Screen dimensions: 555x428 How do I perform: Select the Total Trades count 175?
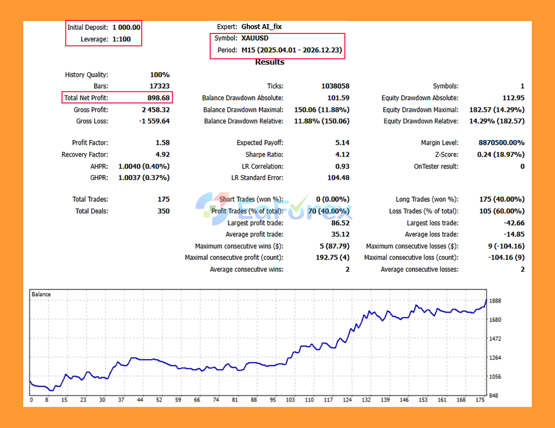[x=165, y=199]
